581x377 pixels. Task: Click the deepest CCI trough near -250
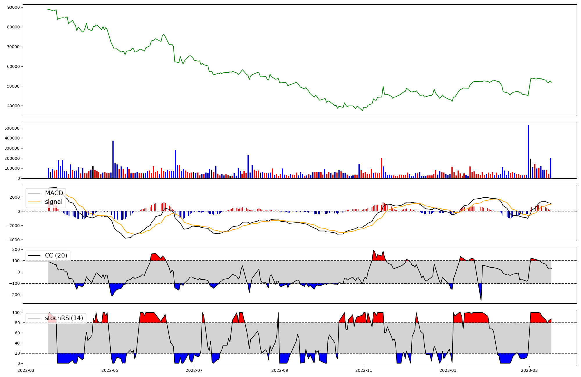pyautogui.click(x=481, y=300)
